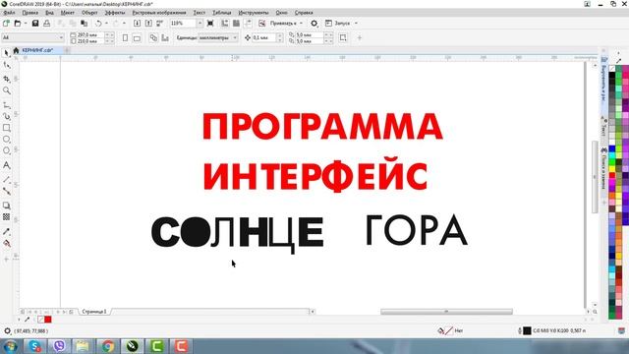Set page orientation to Portrait
629x354 pixels.
pyautogui.click(x=125, y=37)
